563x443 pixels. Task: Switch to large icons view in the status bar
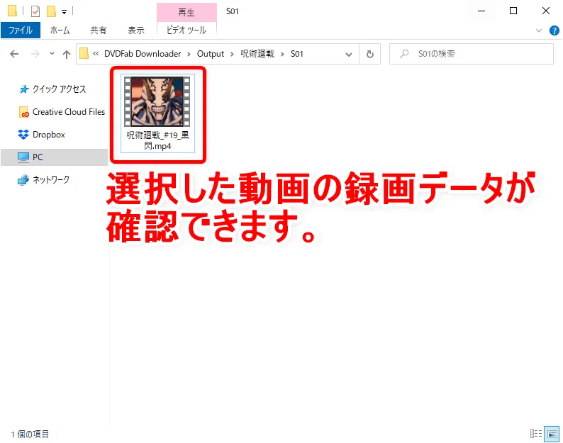tap(552, 434)
